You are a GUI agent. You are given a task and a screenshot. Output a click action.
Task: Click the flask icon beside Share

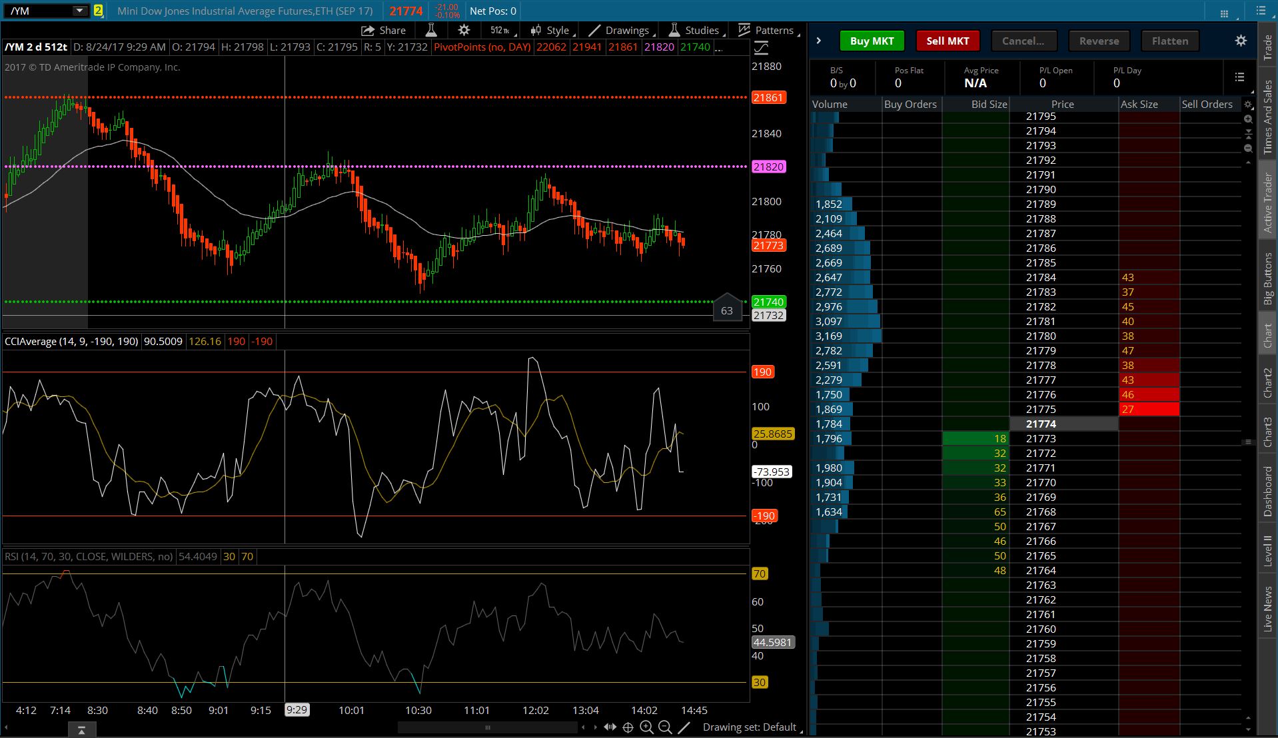(x=431, y=31)
